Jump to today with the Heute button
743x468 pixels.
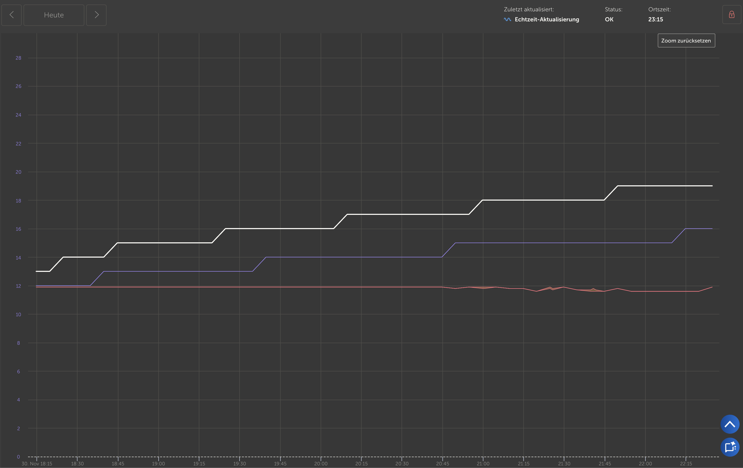pyautogui.click(x=54, y=15)
